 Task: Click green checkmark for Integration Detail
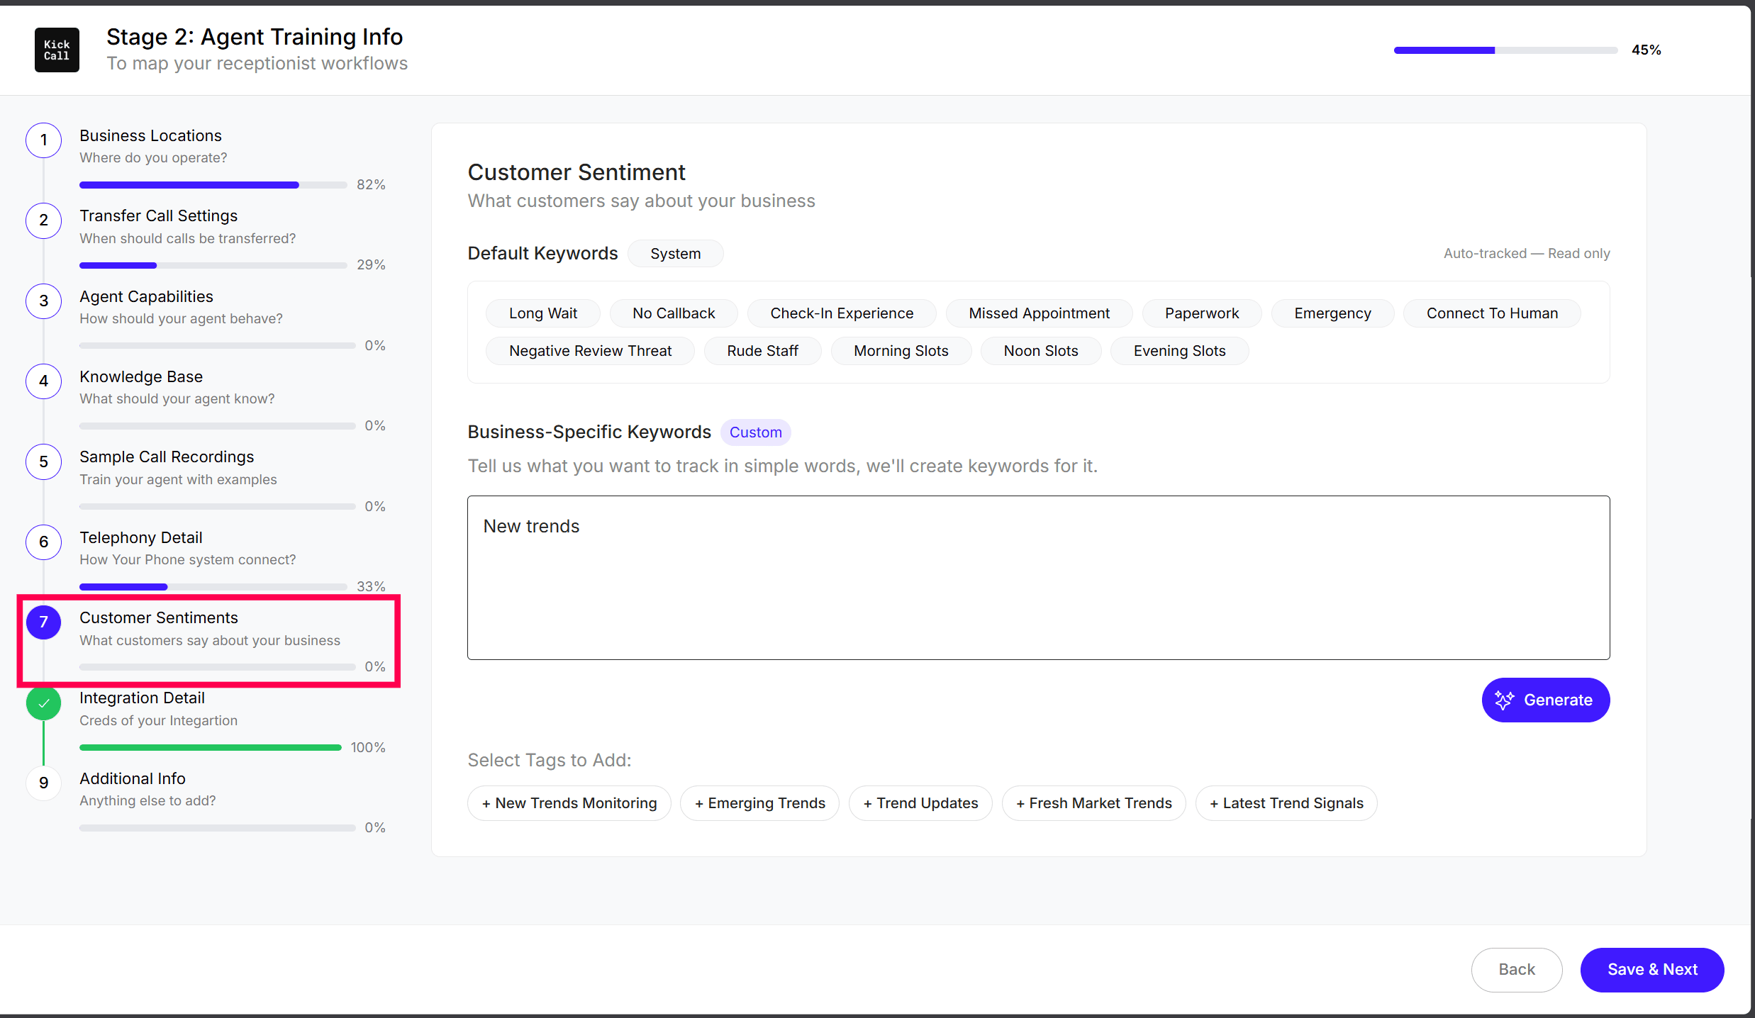point(44,703)
